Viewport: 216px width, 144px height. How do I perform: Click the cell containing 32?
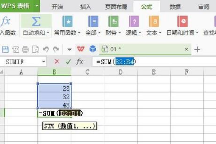(x=54, y=96)
